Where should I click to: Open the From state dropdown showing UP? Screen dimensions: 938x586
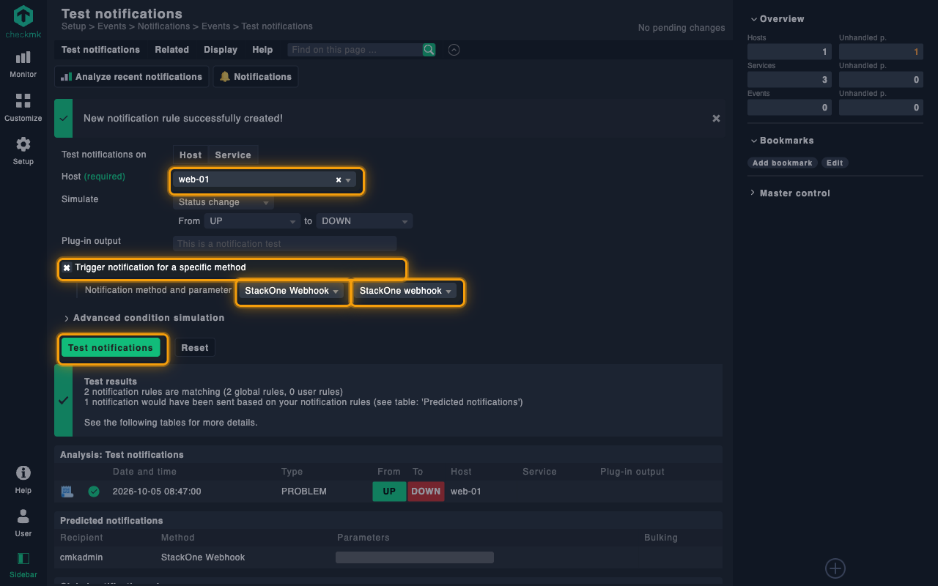coord(252,221)
